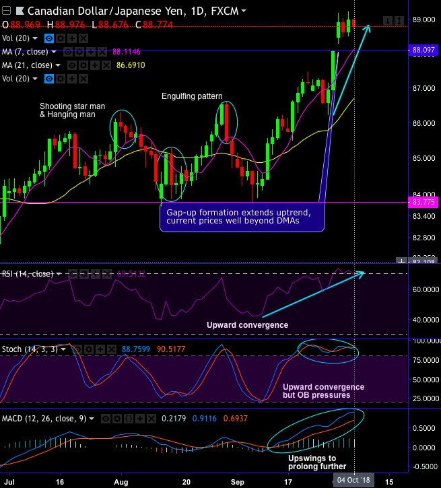Viewport: 441px width, 488px height.
Task: Click the 89.000 price scale label
Action: [x=424, y=20]
